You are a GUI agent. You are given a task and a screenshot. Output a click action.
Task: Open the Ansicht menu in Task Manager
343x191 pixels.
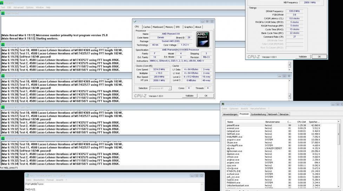pyautogui.click(x=244, y=108)
